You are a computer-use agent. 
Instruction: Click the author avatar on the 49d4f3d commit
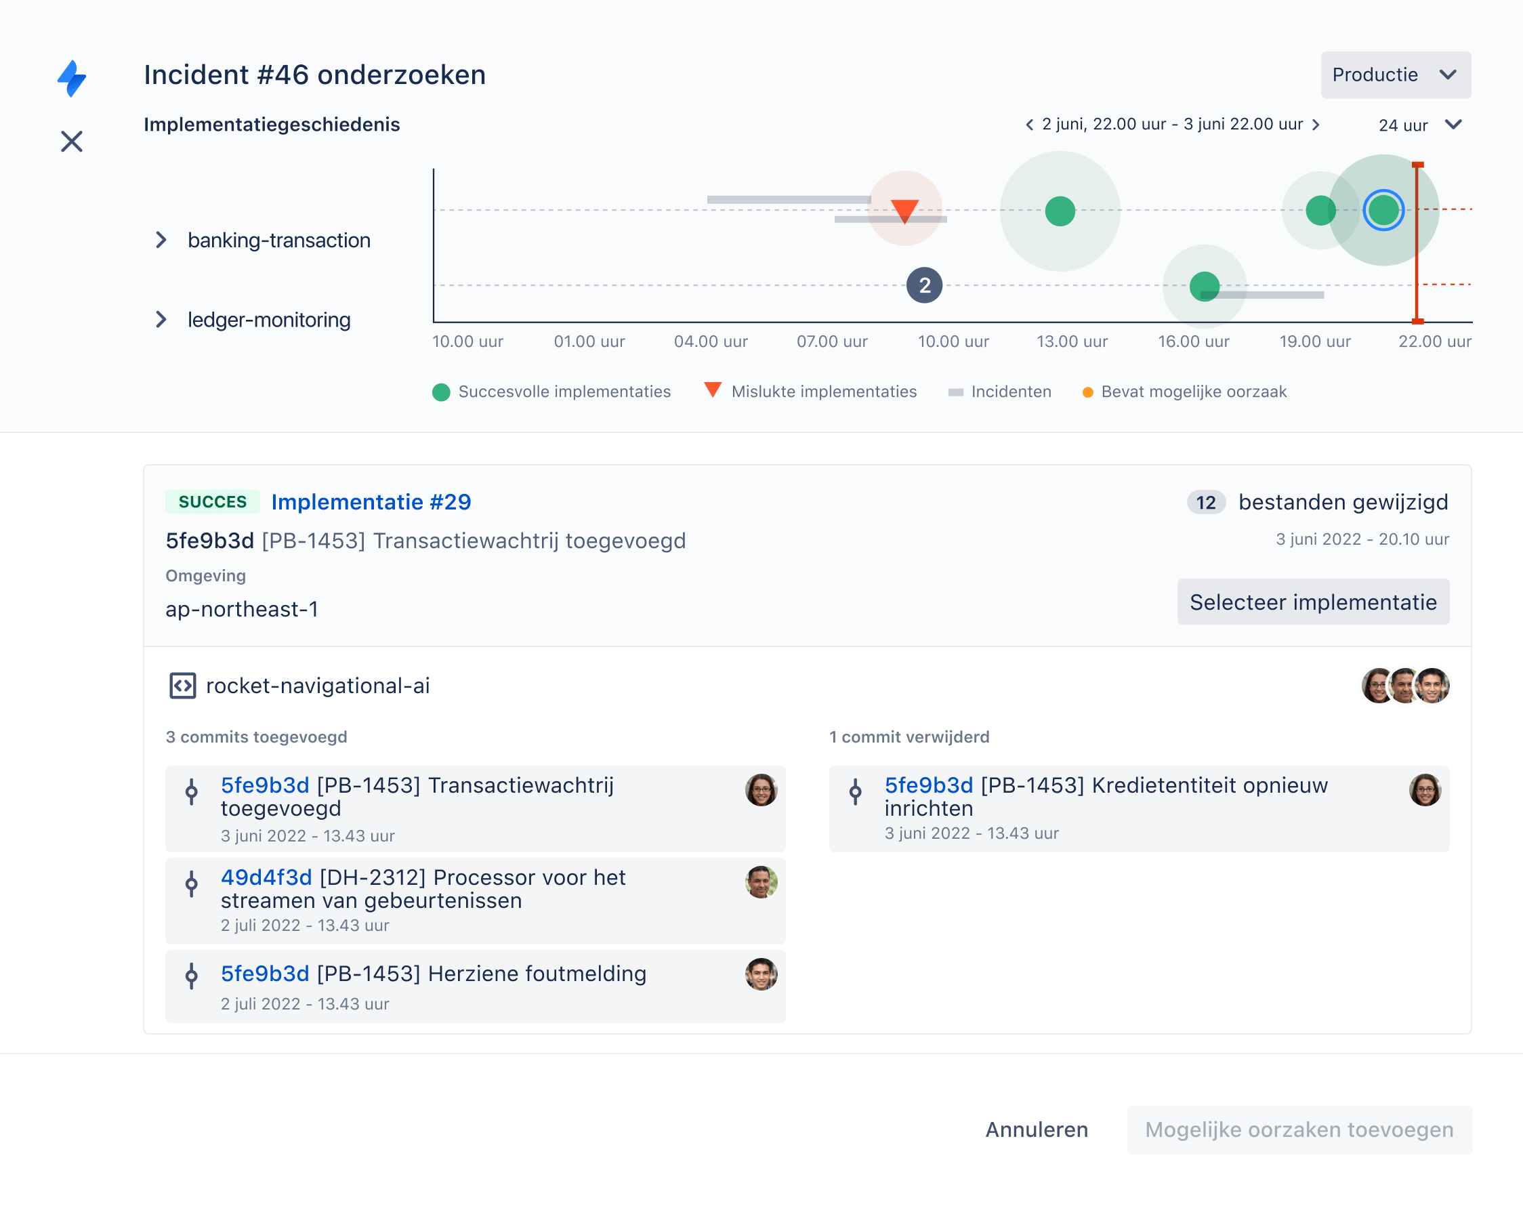tap(760, 882)
